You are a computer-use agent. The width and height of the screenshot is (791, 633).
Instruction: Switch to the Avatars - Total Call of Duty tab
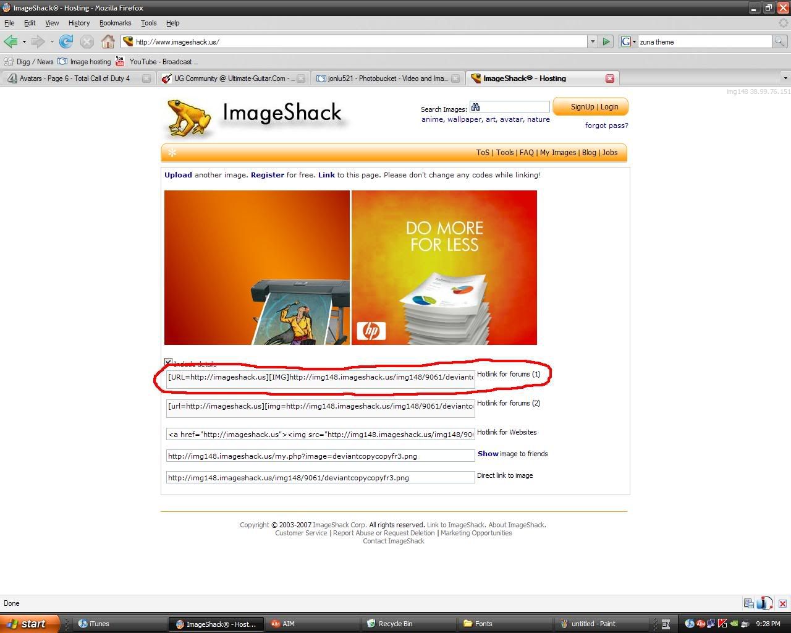77,79
